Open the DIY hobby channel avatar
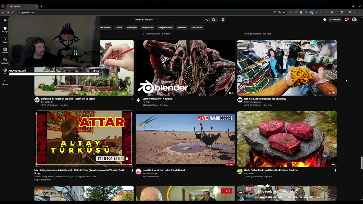The width and height of the screenshot is (363, 204). click(x=37, y=100)
